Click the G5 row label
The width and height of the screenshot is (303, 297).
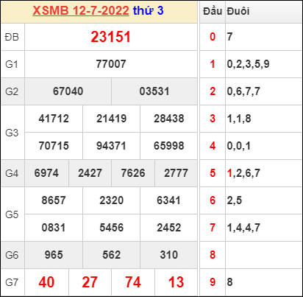12,214
